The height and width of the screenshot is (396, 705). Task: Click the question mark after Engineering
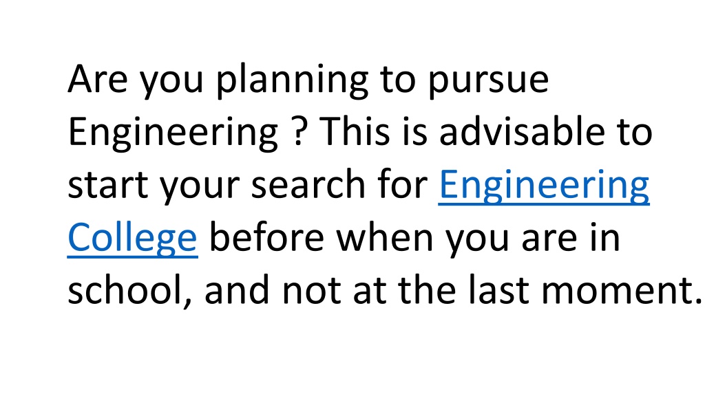[299, 131]
